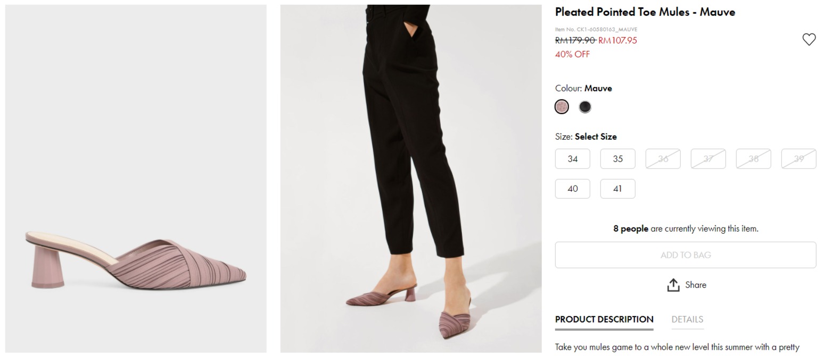Select the Black colour swatch
The width and height of the screenshot is (824, 356).
tap(585, 107)
